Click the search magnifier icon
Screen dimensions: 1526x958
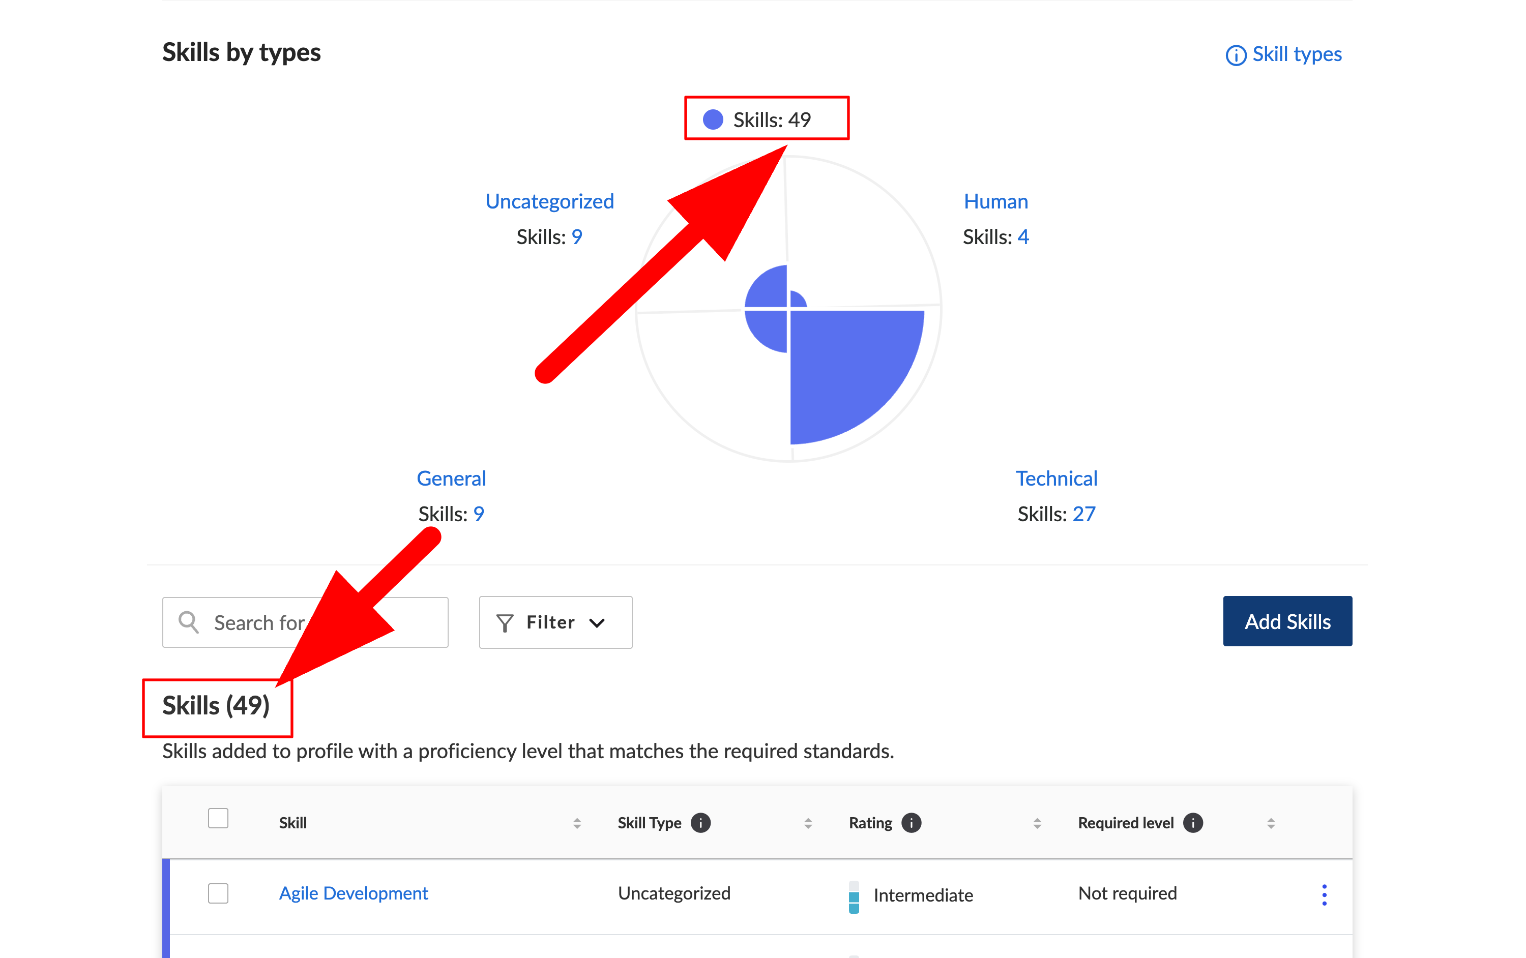pos(188,622)
